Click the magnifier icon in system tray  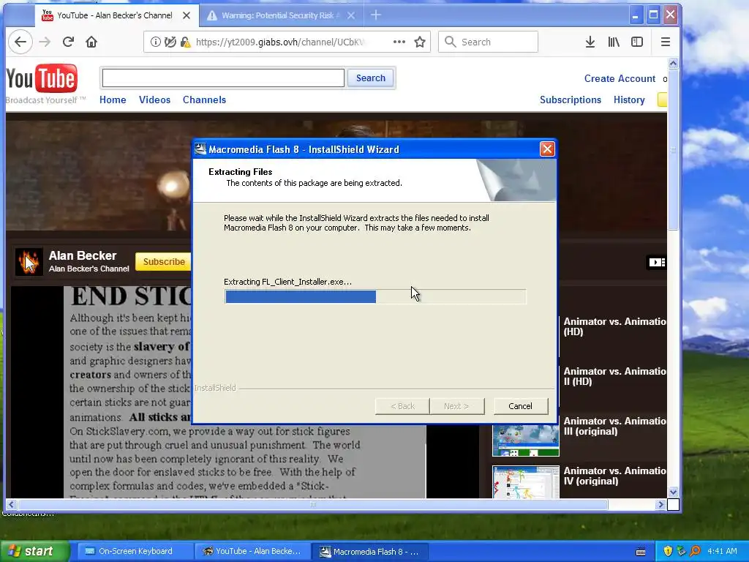695,551
